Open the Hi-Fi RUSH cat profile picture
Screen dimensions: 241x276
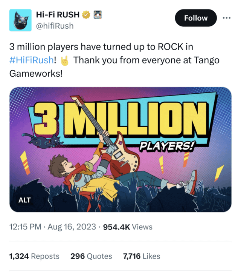tap(20, 20)
